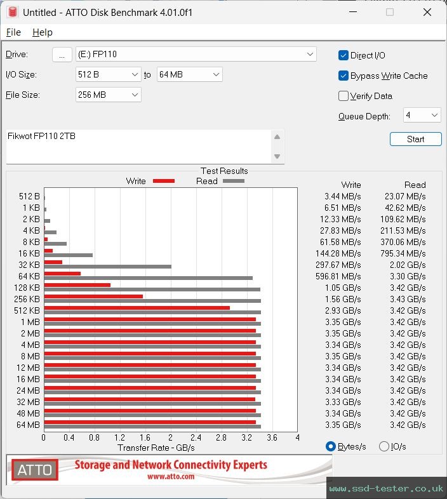Click the 2.93 GB/s write value

click(x=343, y=310)
